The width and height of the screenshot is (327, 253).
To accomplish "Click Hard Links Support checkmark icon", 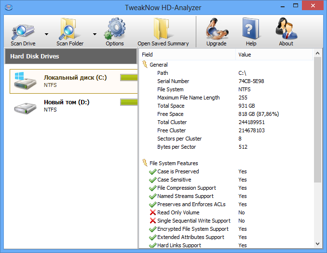I will (x=153, y=245).
